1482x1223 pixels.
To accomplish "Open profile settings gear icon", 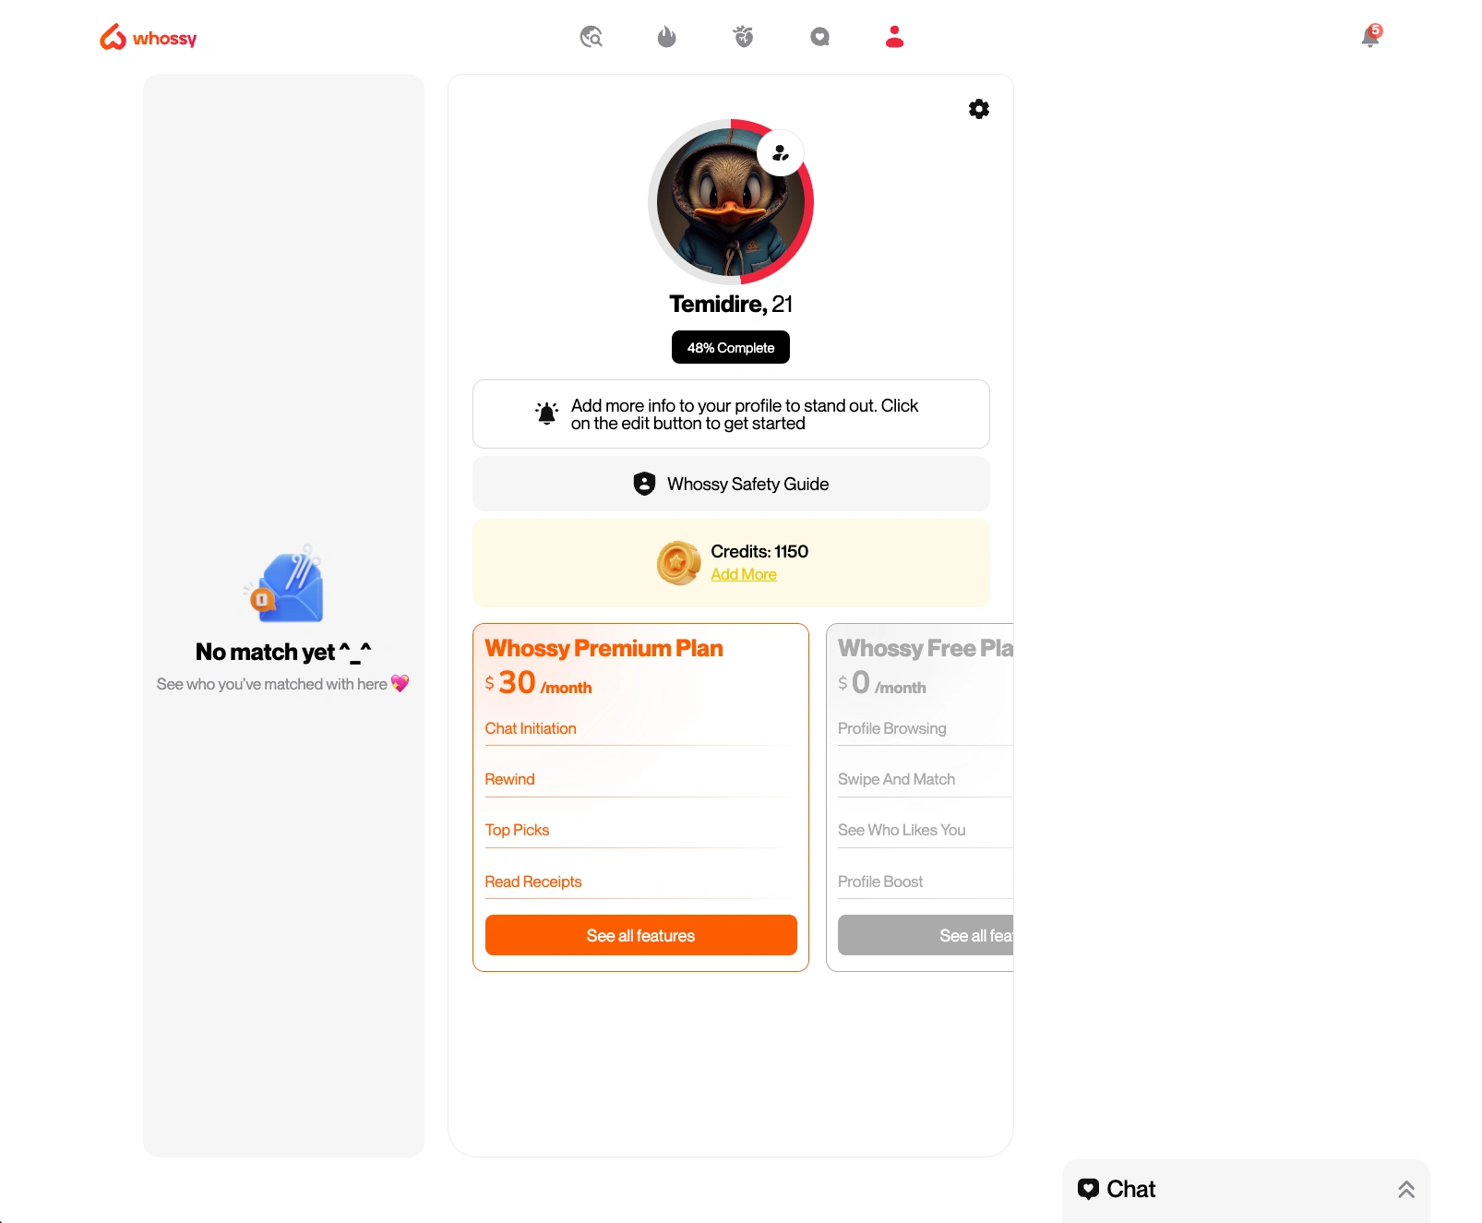I will tap(979, 109).
